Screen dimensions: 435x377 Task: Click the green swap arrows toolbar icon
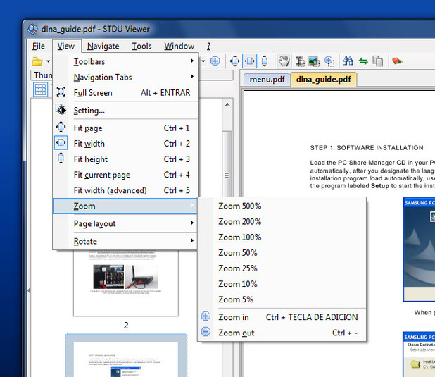click(362, 61)
